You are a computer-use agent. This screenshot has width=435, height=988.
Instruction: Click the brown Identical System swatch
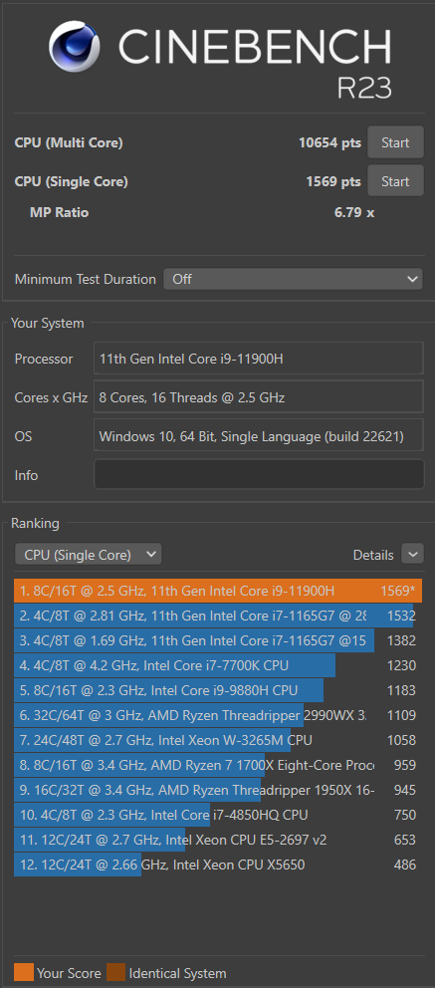[115, 972]
